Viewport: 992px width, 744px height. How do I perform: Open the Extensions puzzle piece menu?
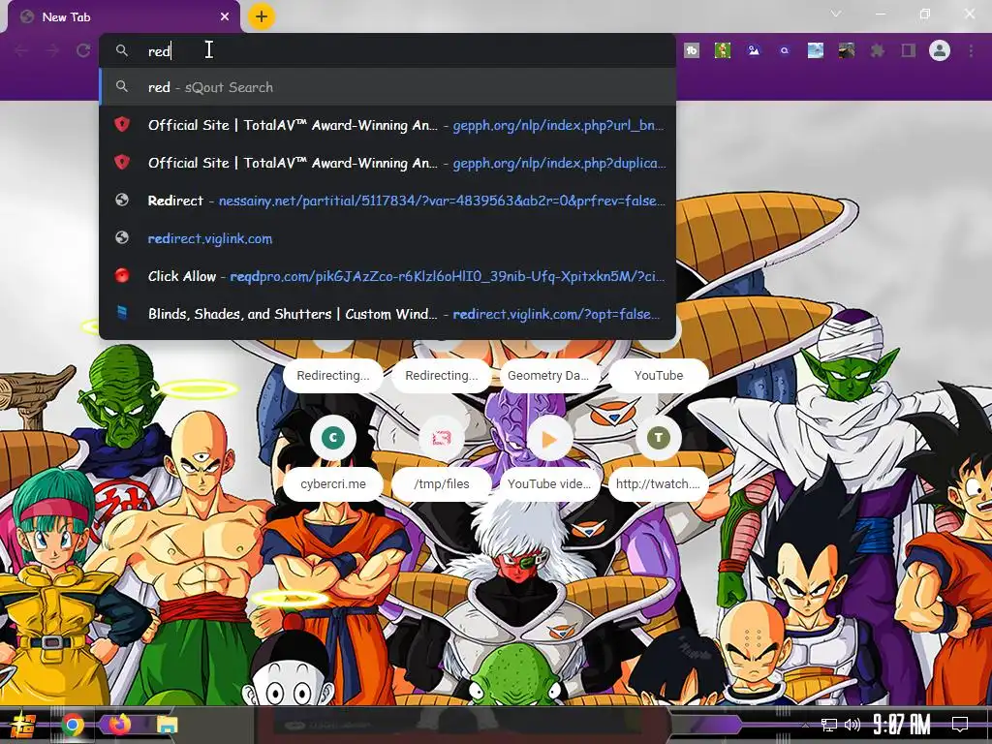(878, 50)
